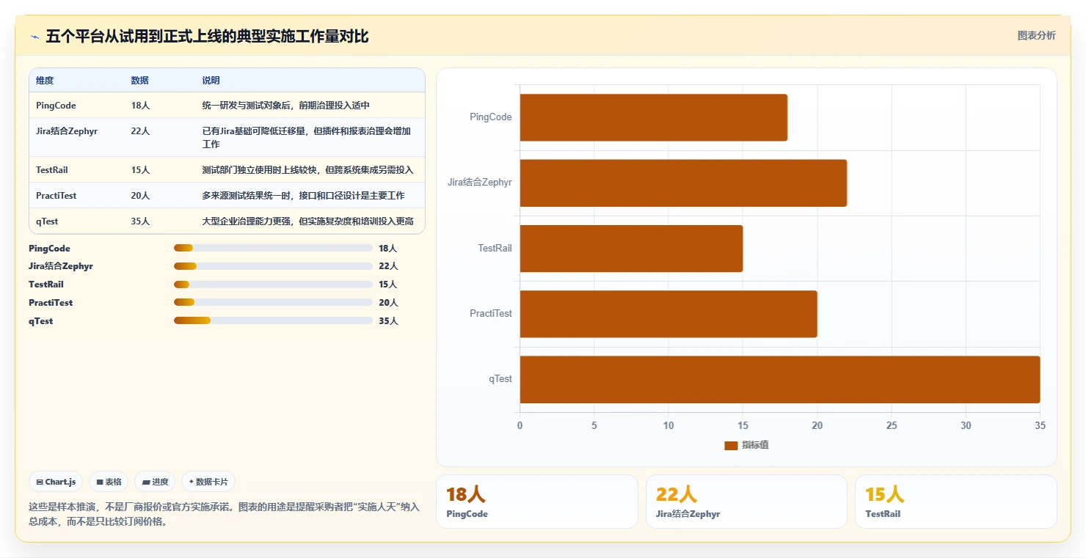The image size is (1086, 558).
Task: Open the 15人 TestRail data card
Action: point(956,502)
